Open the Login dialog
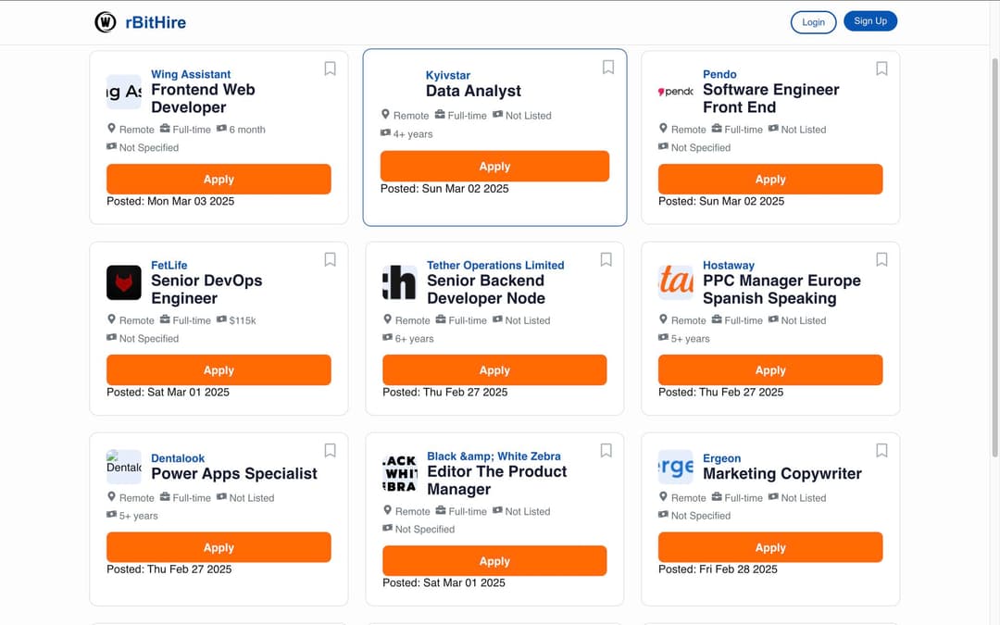 (x=814, y=21)
